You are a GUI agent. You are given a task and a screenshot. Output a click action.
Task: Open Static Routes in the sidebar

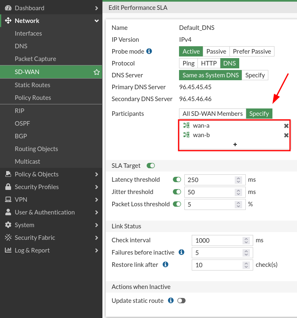[32, 85]
